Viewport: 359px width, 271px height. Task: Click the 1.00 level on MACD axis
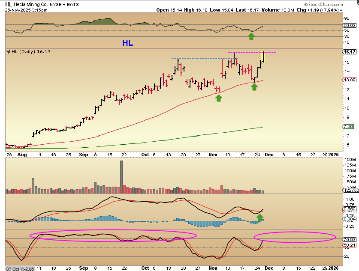pos(350,199)
